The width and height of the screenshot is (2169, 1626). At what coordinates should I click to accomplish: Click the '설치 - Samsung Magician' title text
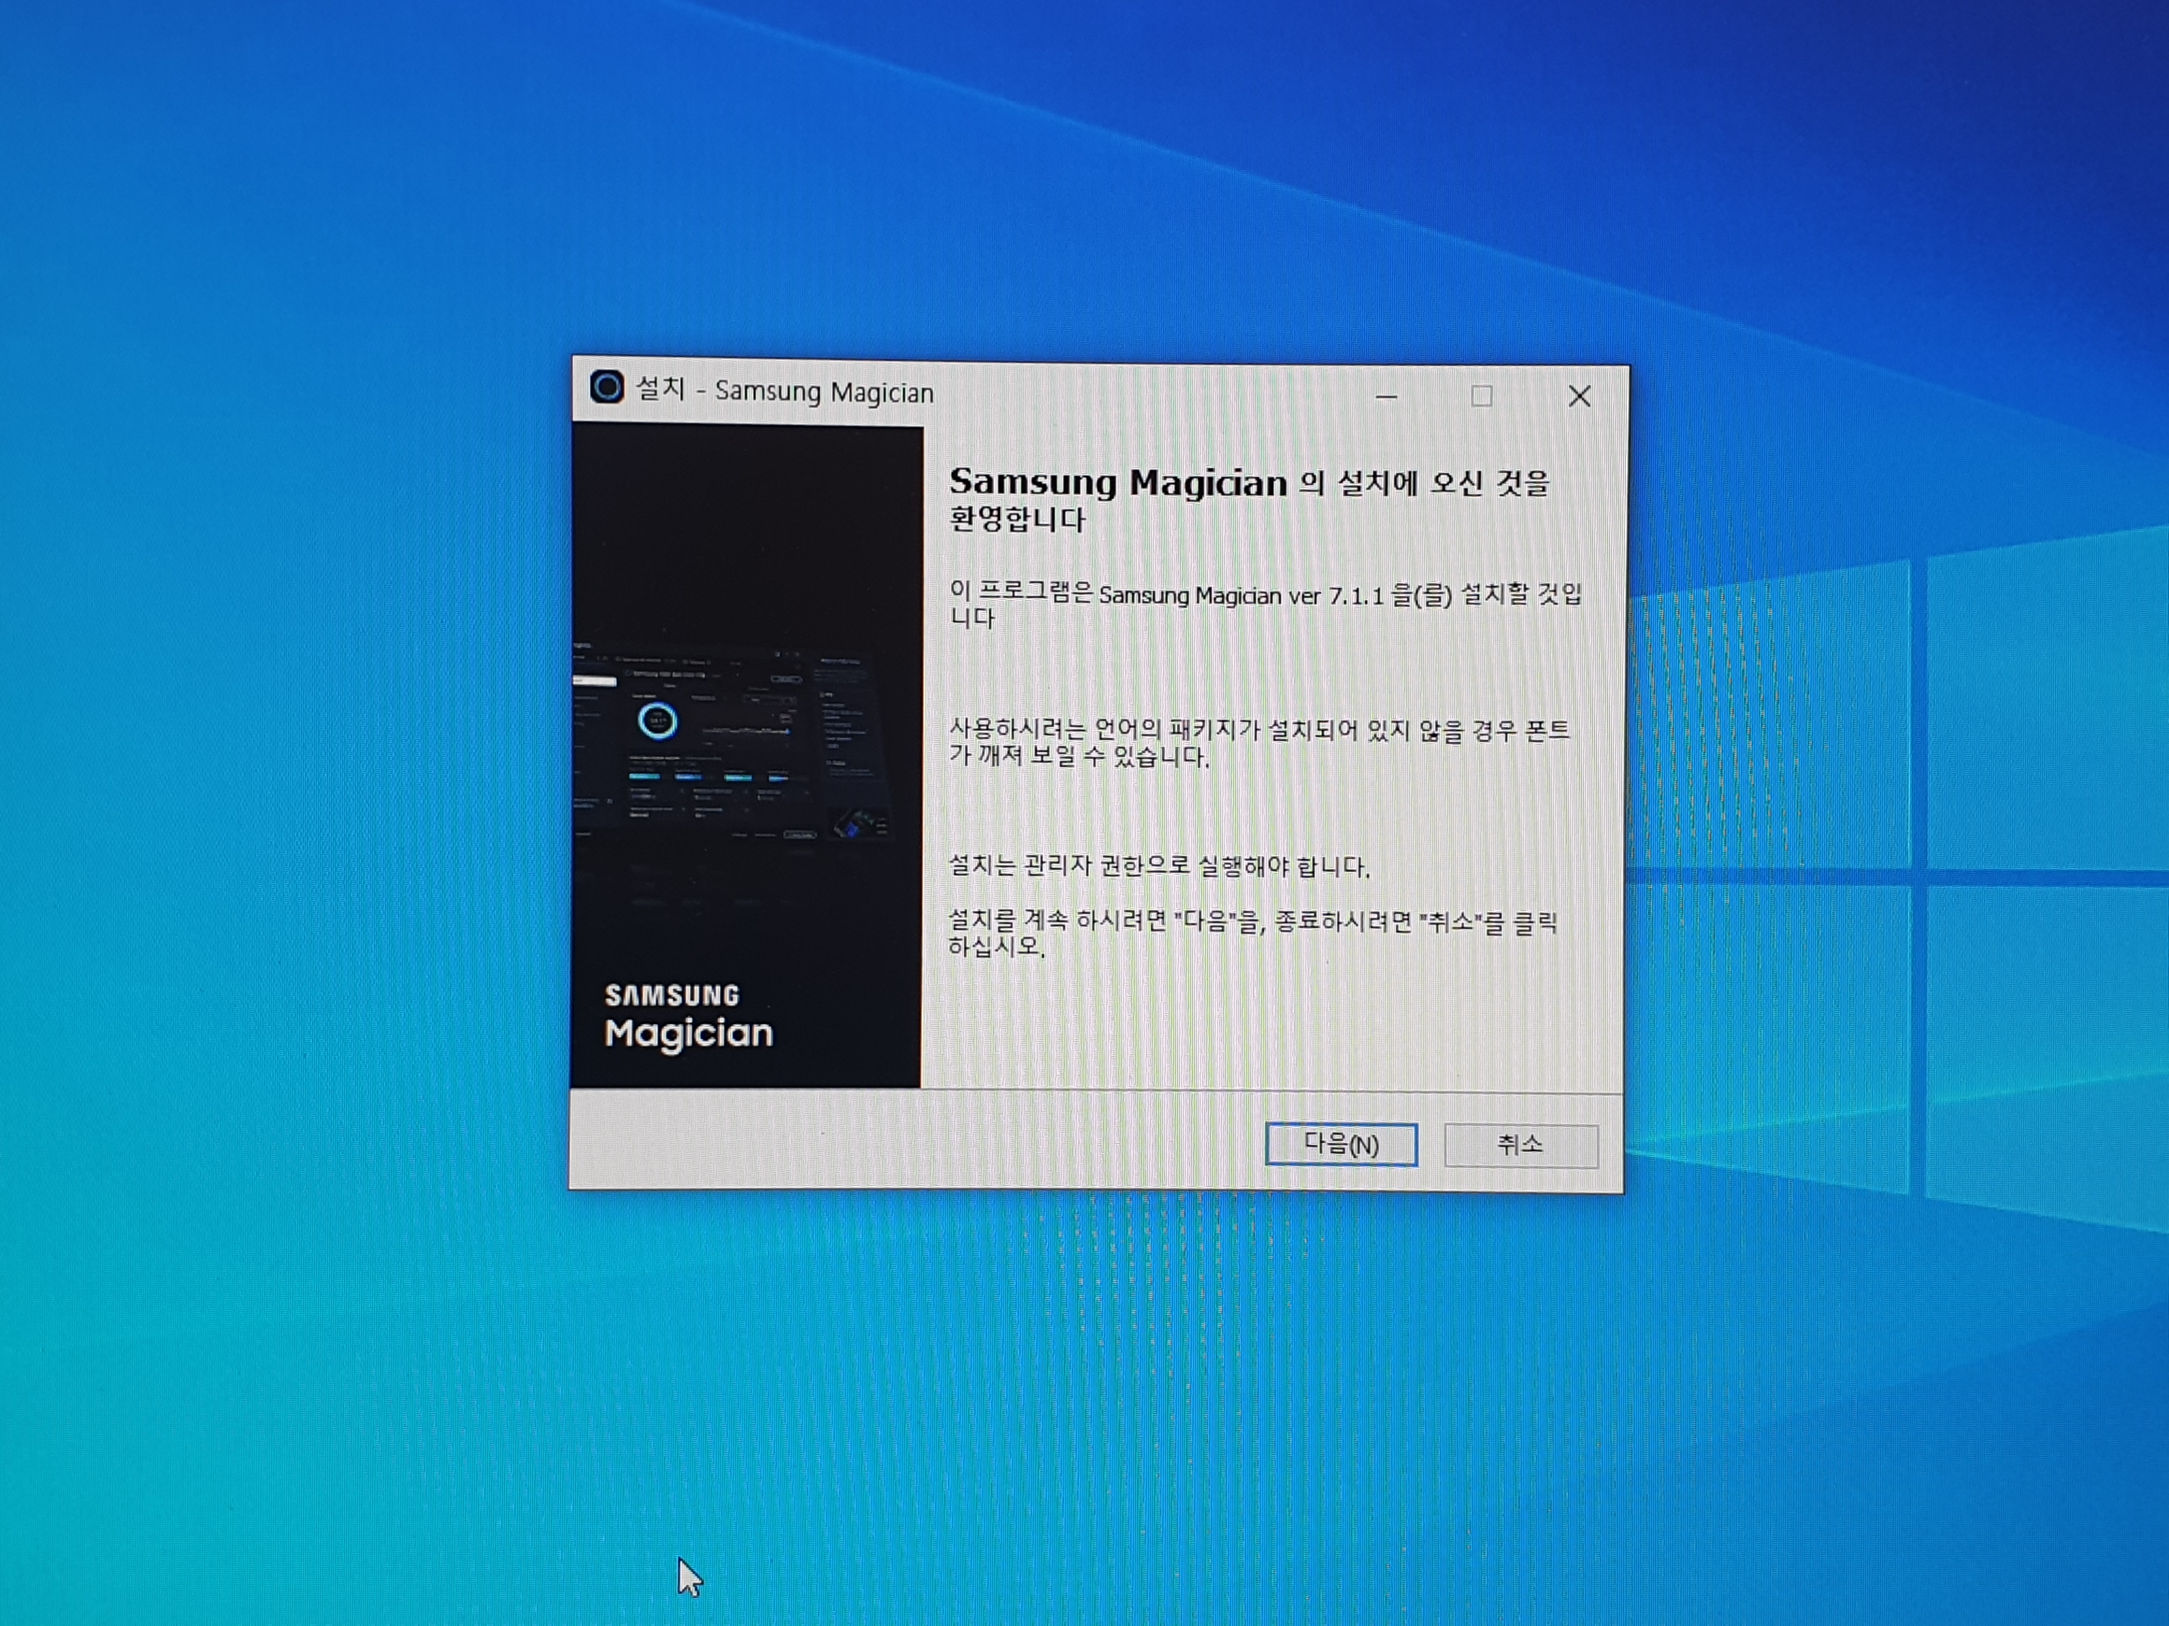click(784, 391)
